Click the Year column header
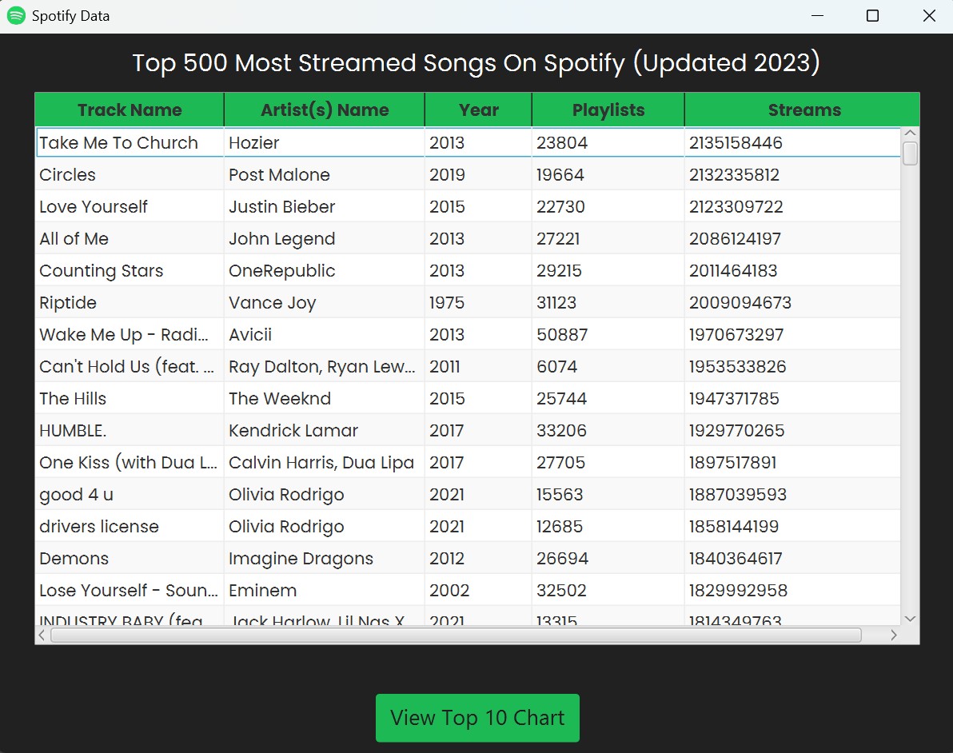 (x=477, y=110)
